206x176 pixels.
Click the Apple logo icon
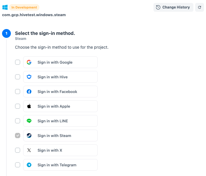coord(29,106)
